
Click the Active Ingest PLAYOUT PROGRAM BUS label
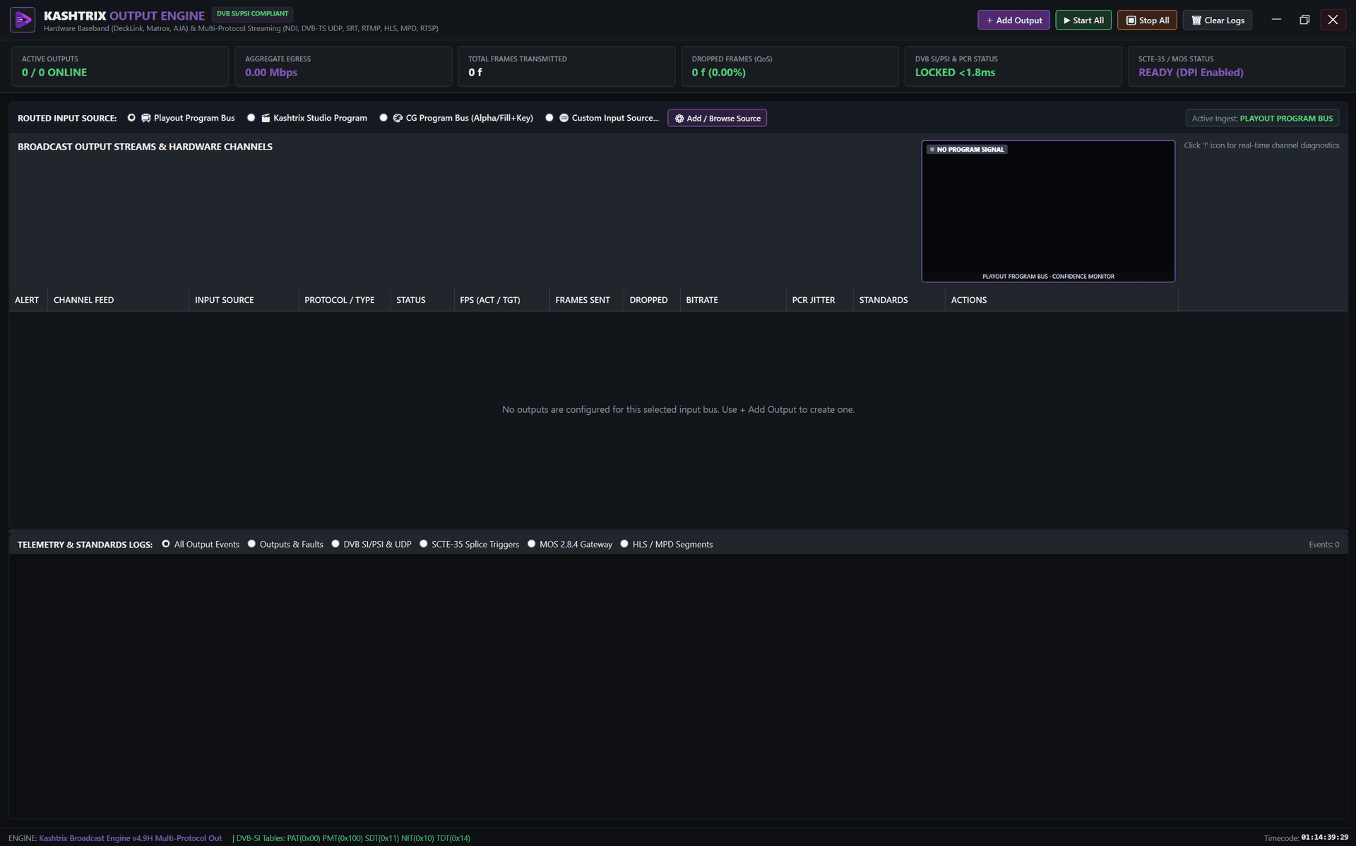(1263, 119)
